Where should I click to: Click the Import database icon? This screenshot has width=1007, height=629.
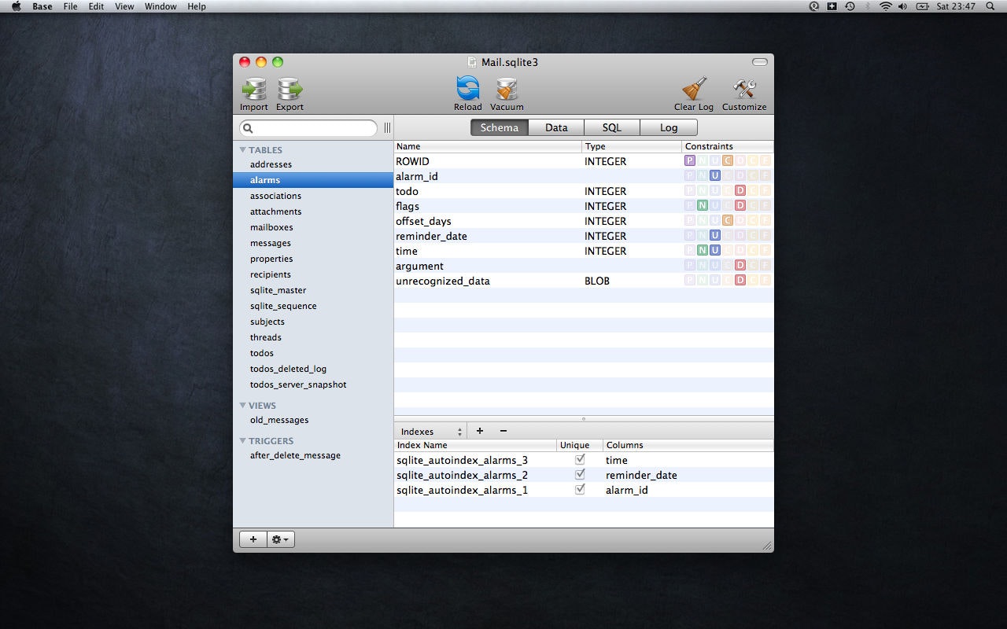(253, 89)
